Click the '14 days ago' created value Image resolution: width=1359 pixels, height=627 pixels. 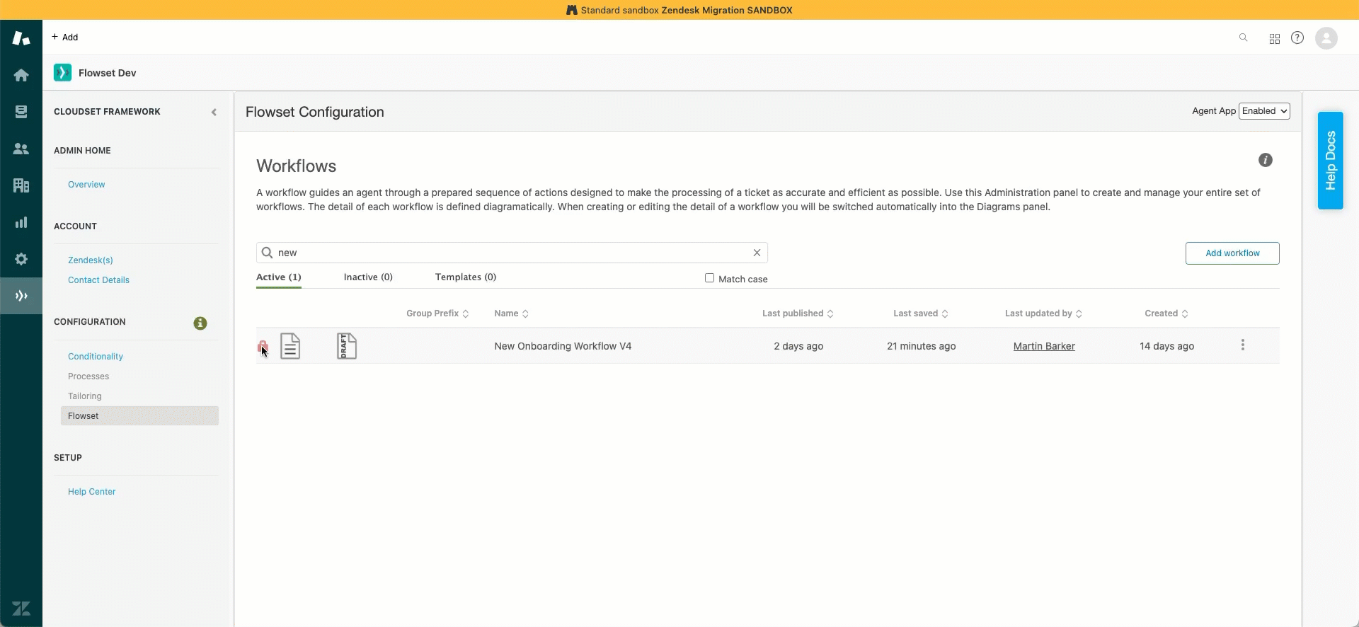click(1166, 346)
